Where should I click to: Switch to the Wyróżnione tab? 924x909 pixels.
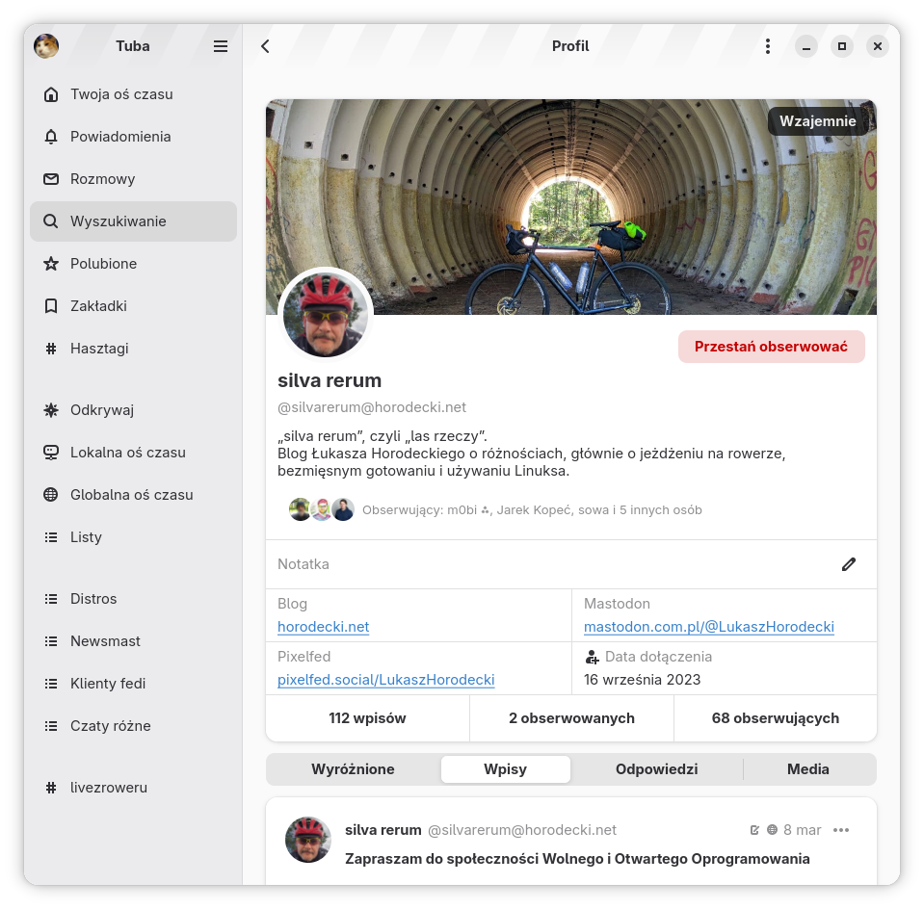353,769
